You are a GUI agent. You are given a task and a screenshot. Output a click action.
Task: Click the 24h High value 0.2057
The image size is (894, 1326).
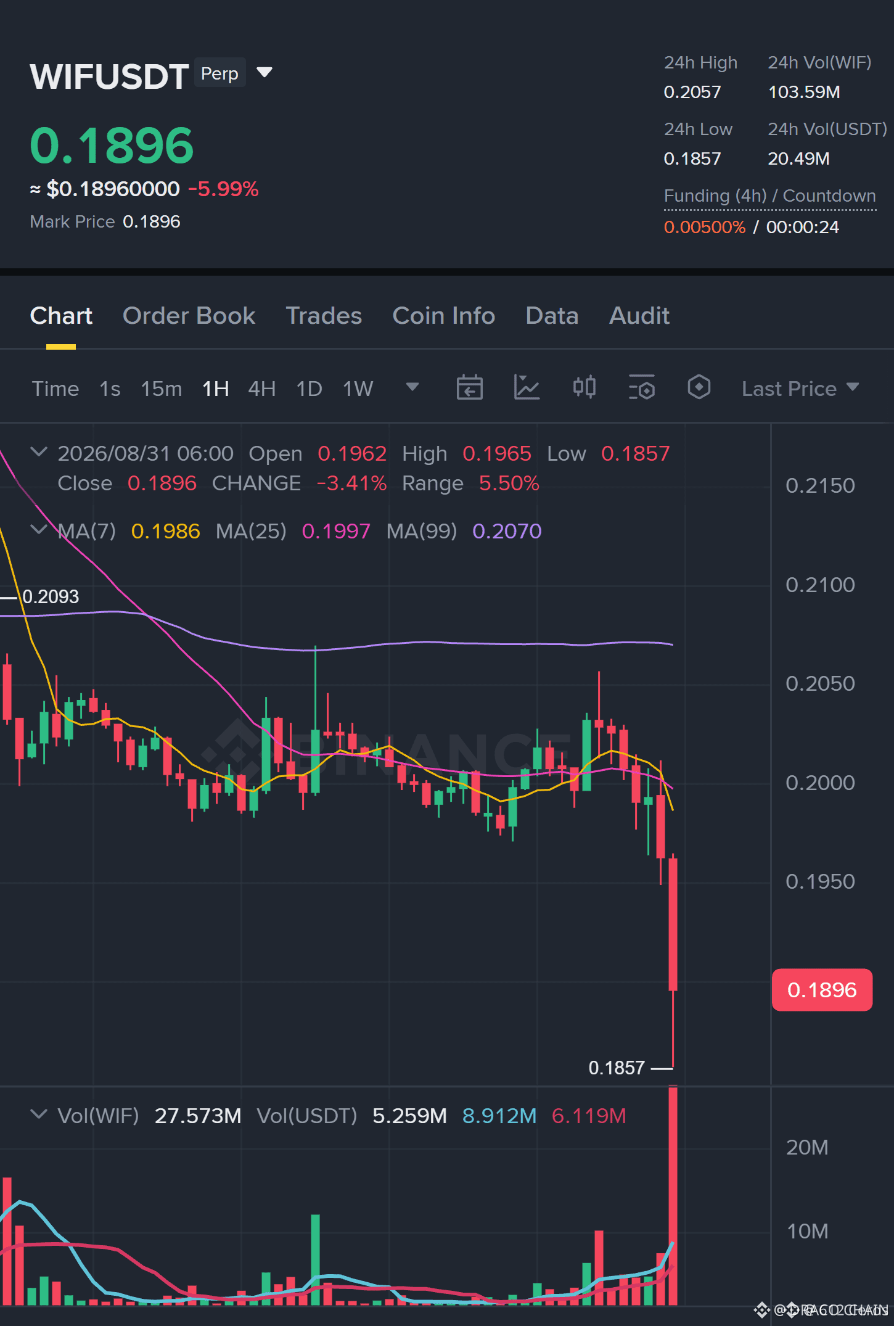tap(692, 92)
